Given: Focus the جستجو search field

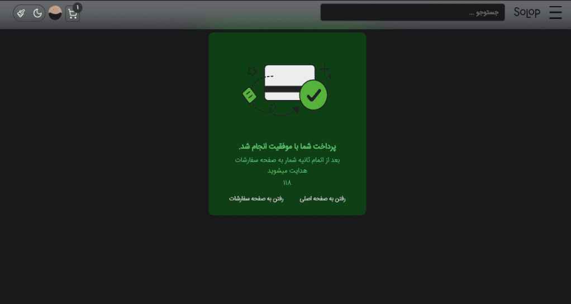Looking at the screenshot, I should 412,12.
